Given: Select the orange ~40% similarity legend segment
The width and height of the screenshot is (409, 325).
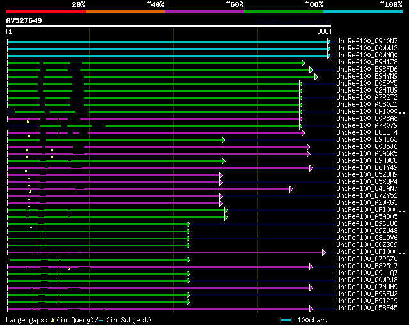Looking at the screenshot, I should pyautogui.click(x=125, y=11).
